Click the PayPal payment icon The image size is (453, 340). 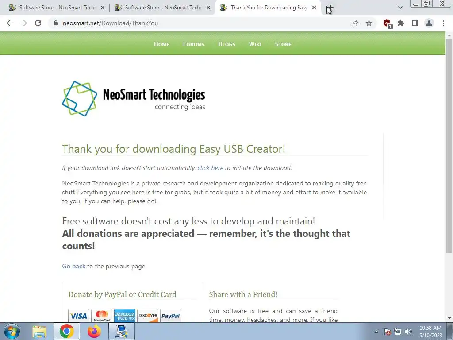[170, 316]
